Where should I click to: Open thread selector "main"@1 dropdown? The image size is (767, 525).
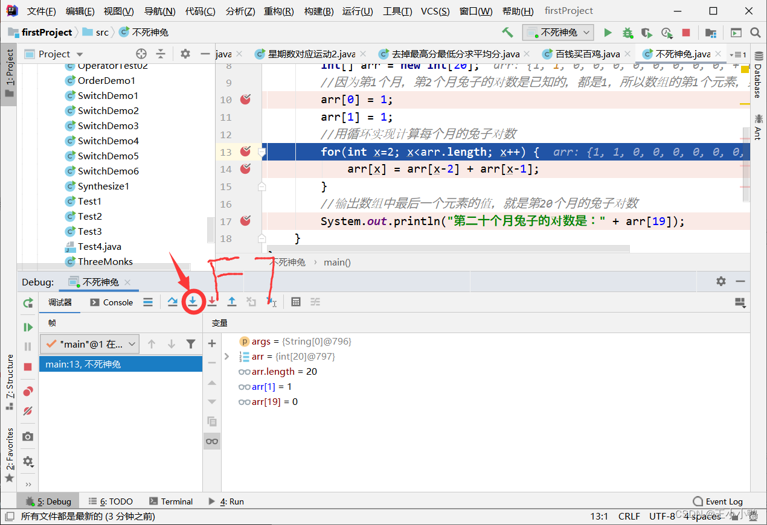90,344
